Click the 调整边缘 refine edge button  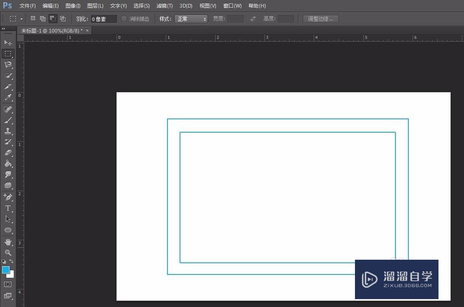[321, 19]
